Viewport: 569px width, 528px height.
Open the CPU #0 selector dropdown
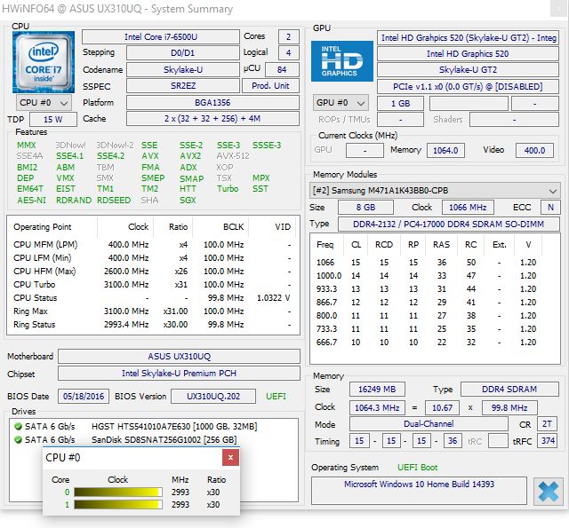44,103
